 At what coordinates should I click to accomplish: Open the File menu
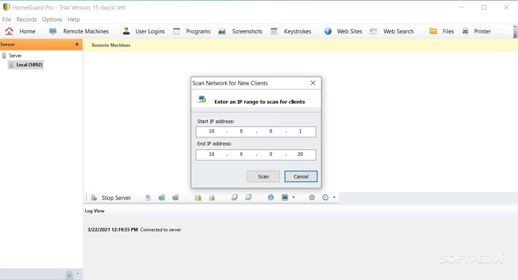click(x=7, y=19)
